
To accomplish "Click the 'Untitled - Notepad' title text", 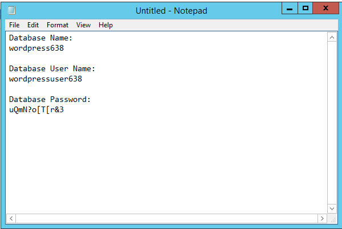I will tap(172, 11).
